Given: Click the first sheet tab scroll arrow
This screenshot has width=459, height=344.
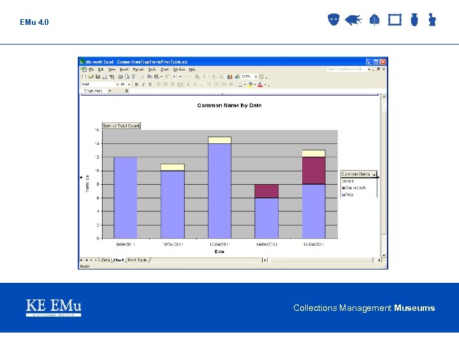Looking at the screenshot, I should tap(82, 260).
